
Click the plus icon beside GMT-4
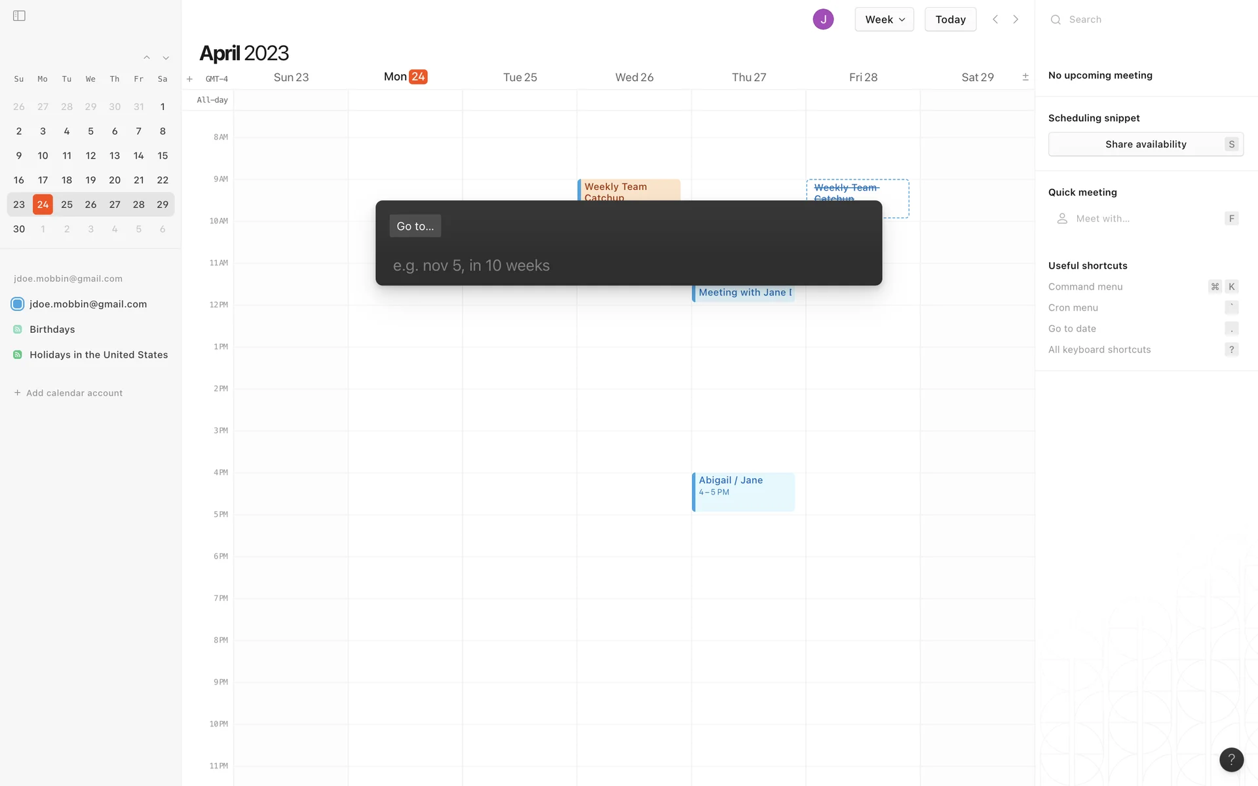[x=189, y=79]
